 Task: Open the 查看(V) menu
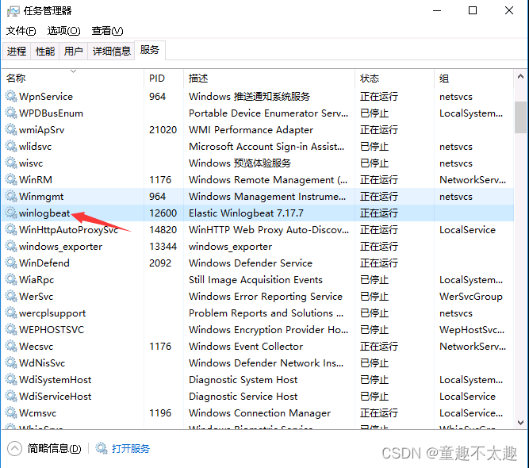[x=107, y=31]
